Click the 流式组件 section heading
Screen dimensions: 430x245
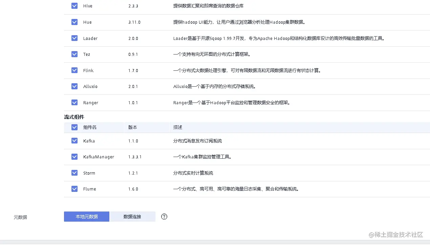coord(74,117)
